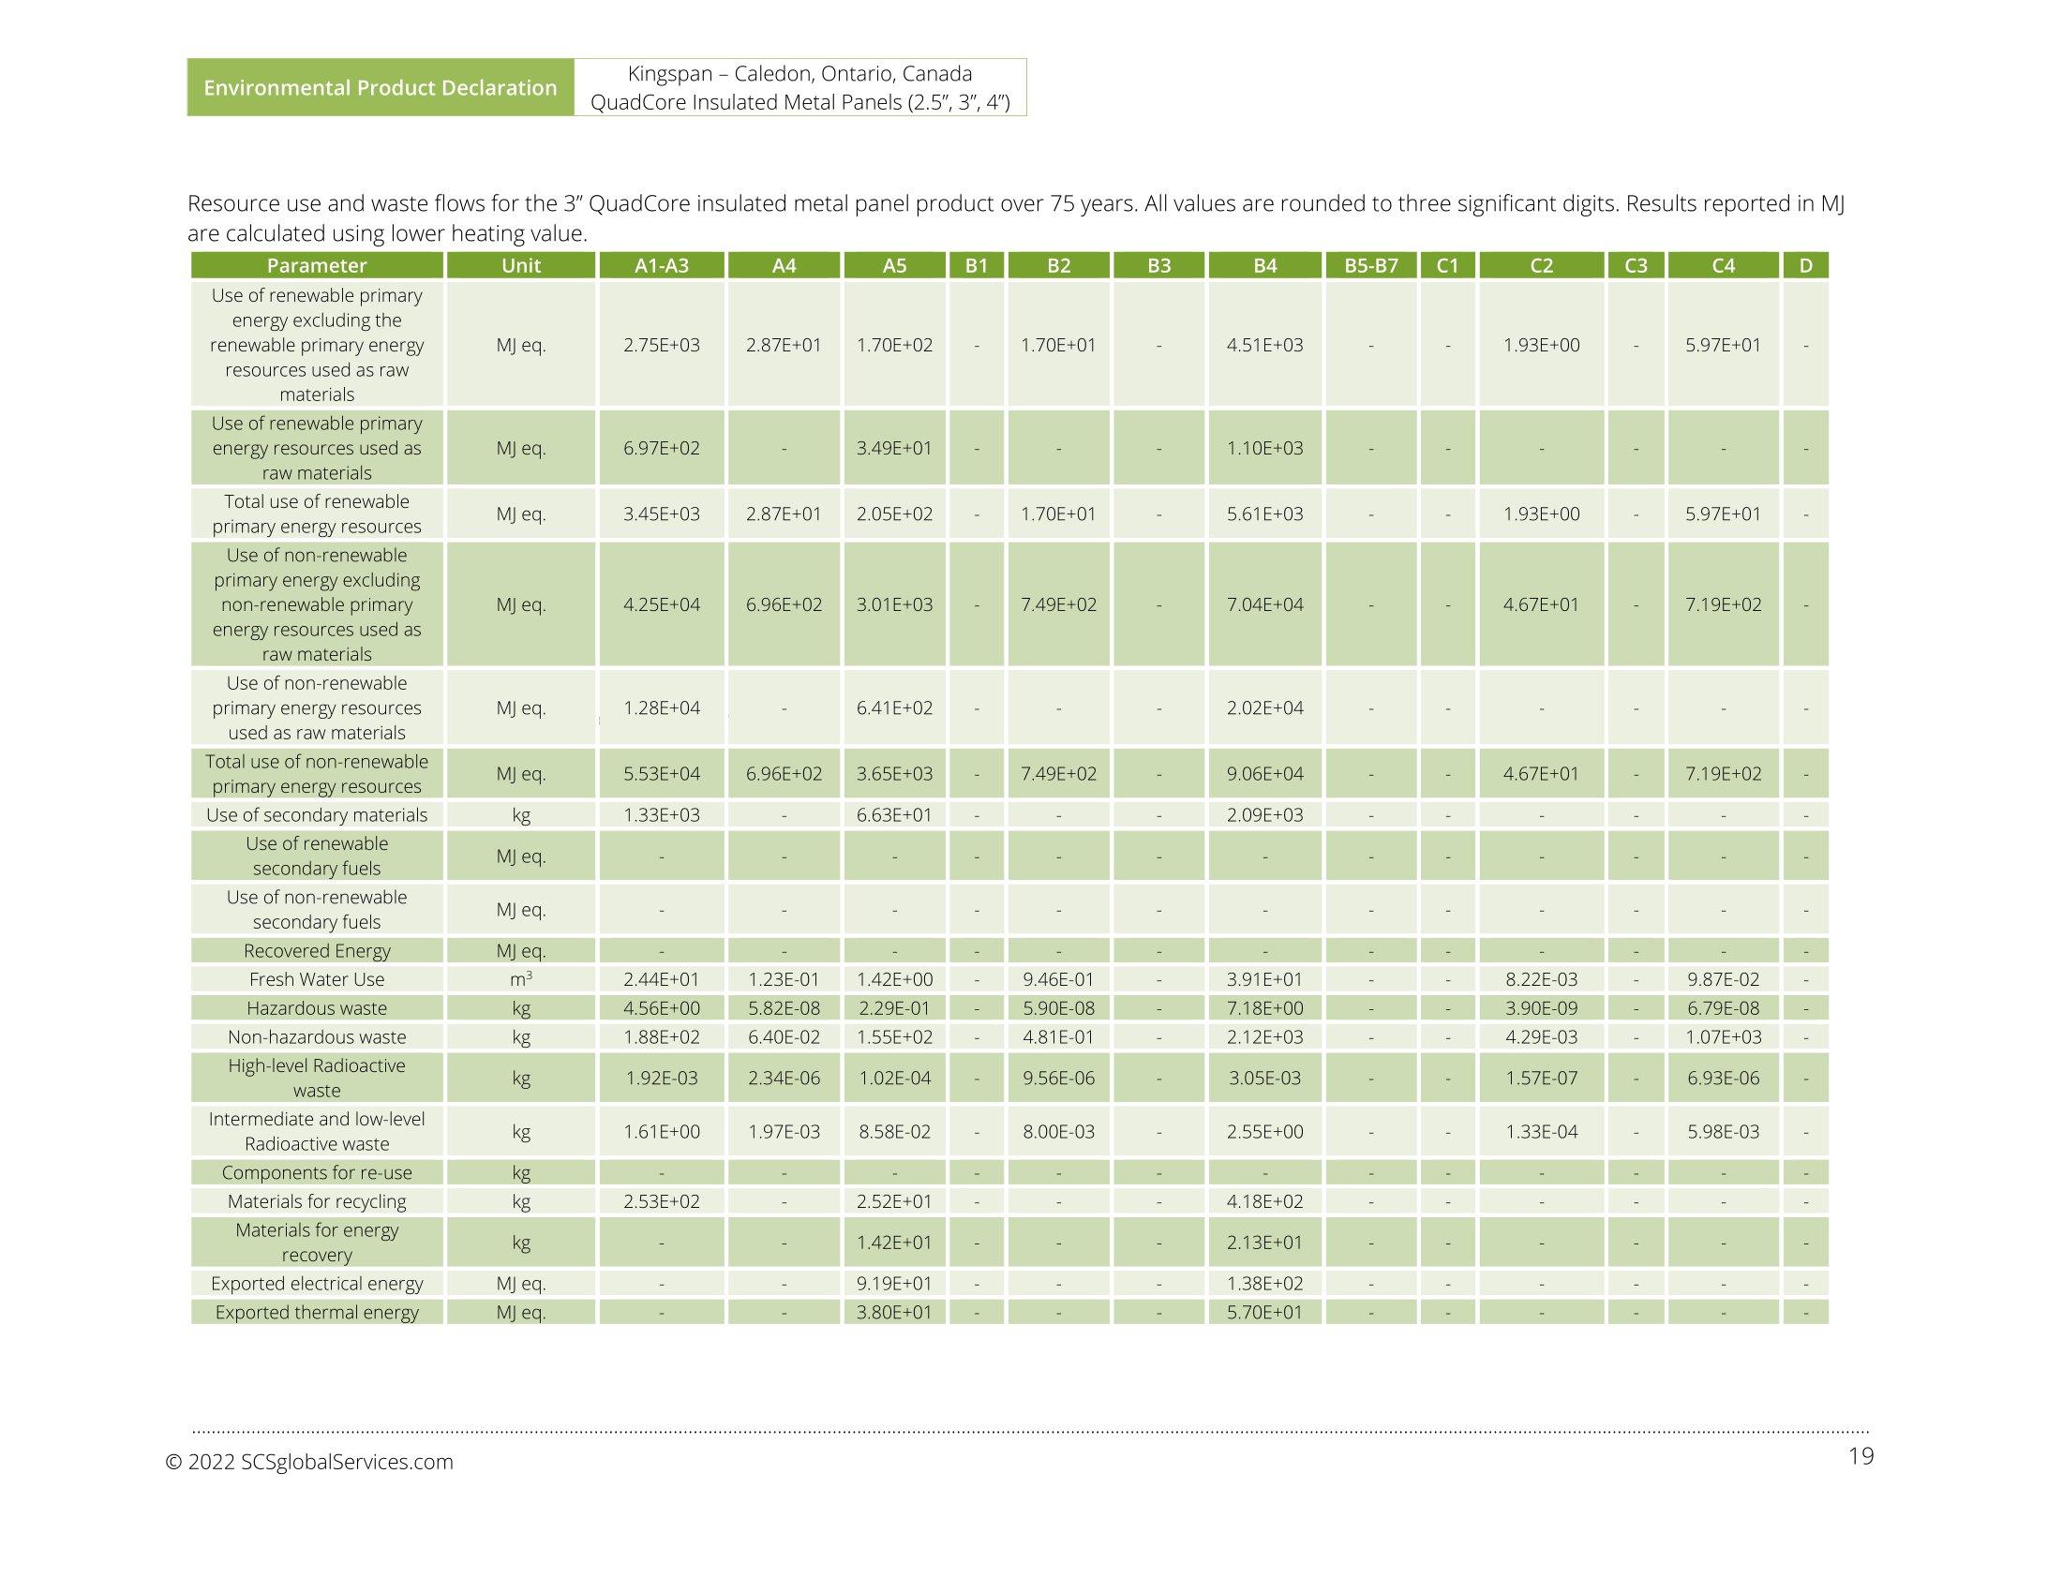Click the value 2.13E+01

1264,1242
